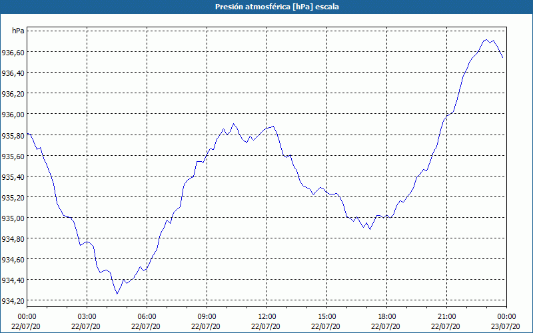
Task: Click the 935,80 y-axis value
Action: [13, 136]
